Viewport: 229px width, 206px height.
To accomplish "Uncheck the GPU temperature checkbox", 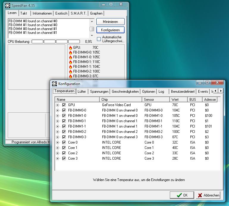I will pyautogui.click(x=64, y=105).
